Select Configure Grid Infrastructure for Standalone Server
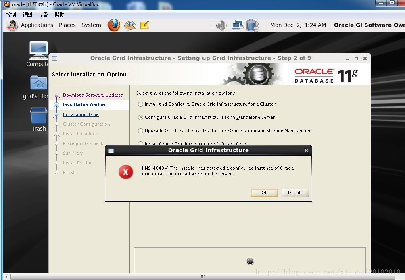The image size is (405, 280). pos(140,117)
